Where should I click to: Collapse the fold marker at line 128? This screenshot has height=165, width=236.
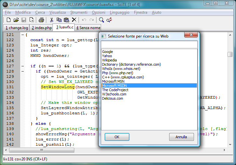22,71
